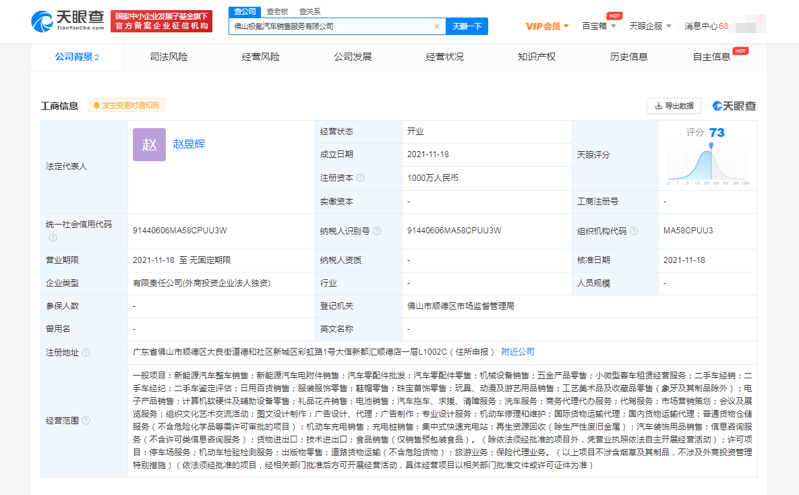799x495 pixels.
Task: Expand the 百宝箱 dropdown
Action: (599, 26)
